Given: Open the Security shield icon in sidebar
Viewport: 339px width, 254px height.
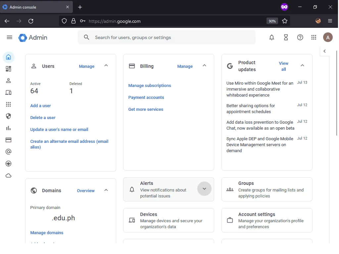Looking at the screenshot, I should click(x=8, y=116).
